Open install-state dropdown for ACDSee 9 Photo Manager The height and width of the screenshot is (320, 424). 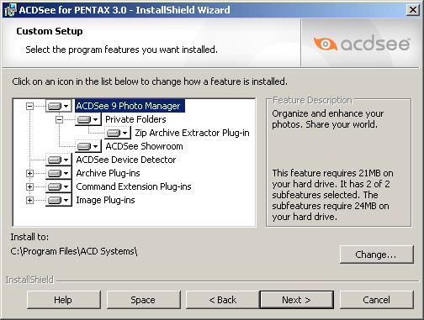click(58, 106)
